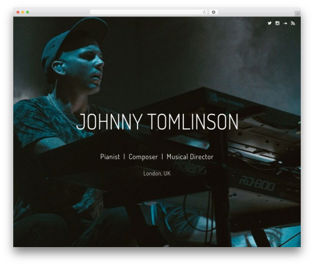Open a new tab with the plus button
The height and width of the screenshot is (266, 314).
click(298, 14)
